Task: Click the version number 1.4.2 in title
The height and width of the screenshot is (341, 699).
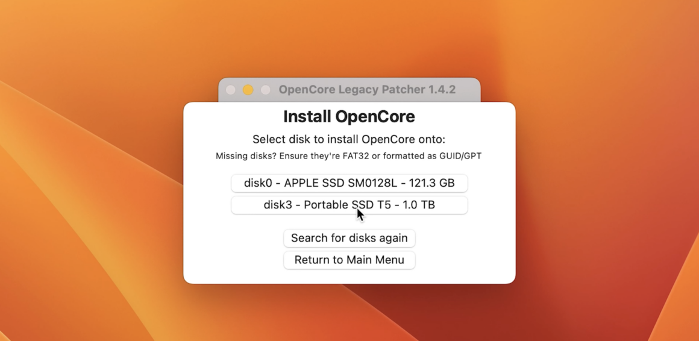Action: point(442,90)
